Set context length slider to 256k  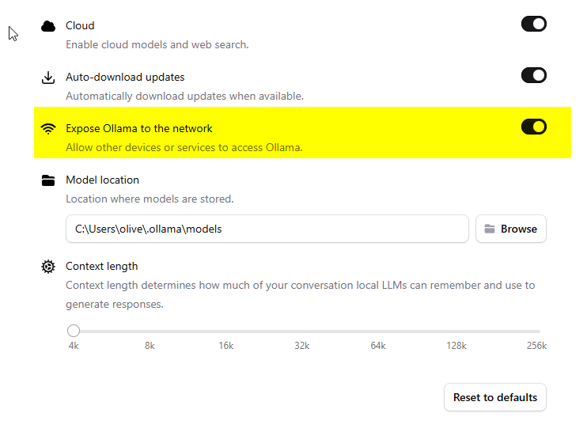tap(540, 331)
